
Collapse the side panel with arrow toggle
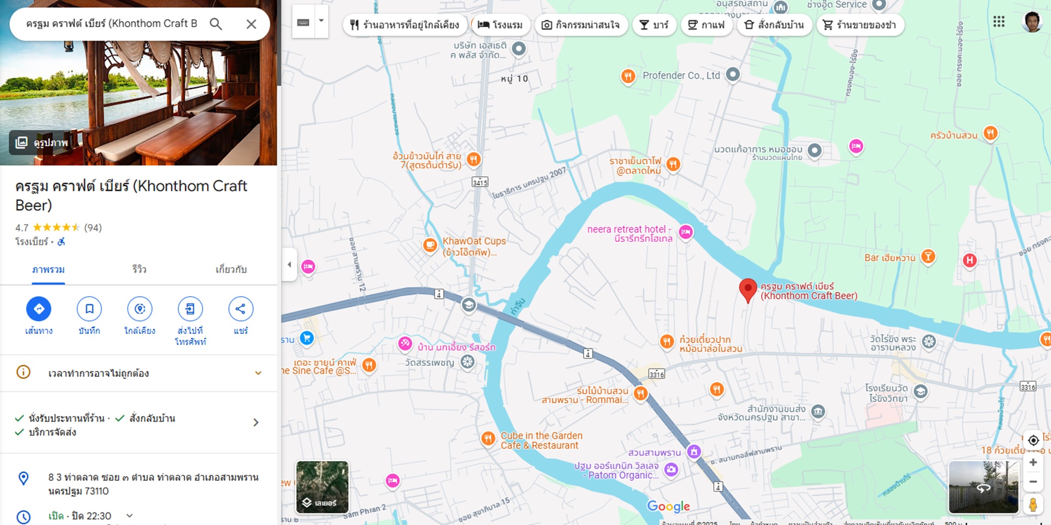click(x=290, y=264)
